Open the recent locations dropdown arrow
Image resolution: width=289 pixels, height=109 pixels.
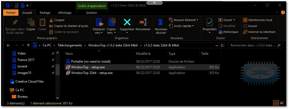coord(23,45)
